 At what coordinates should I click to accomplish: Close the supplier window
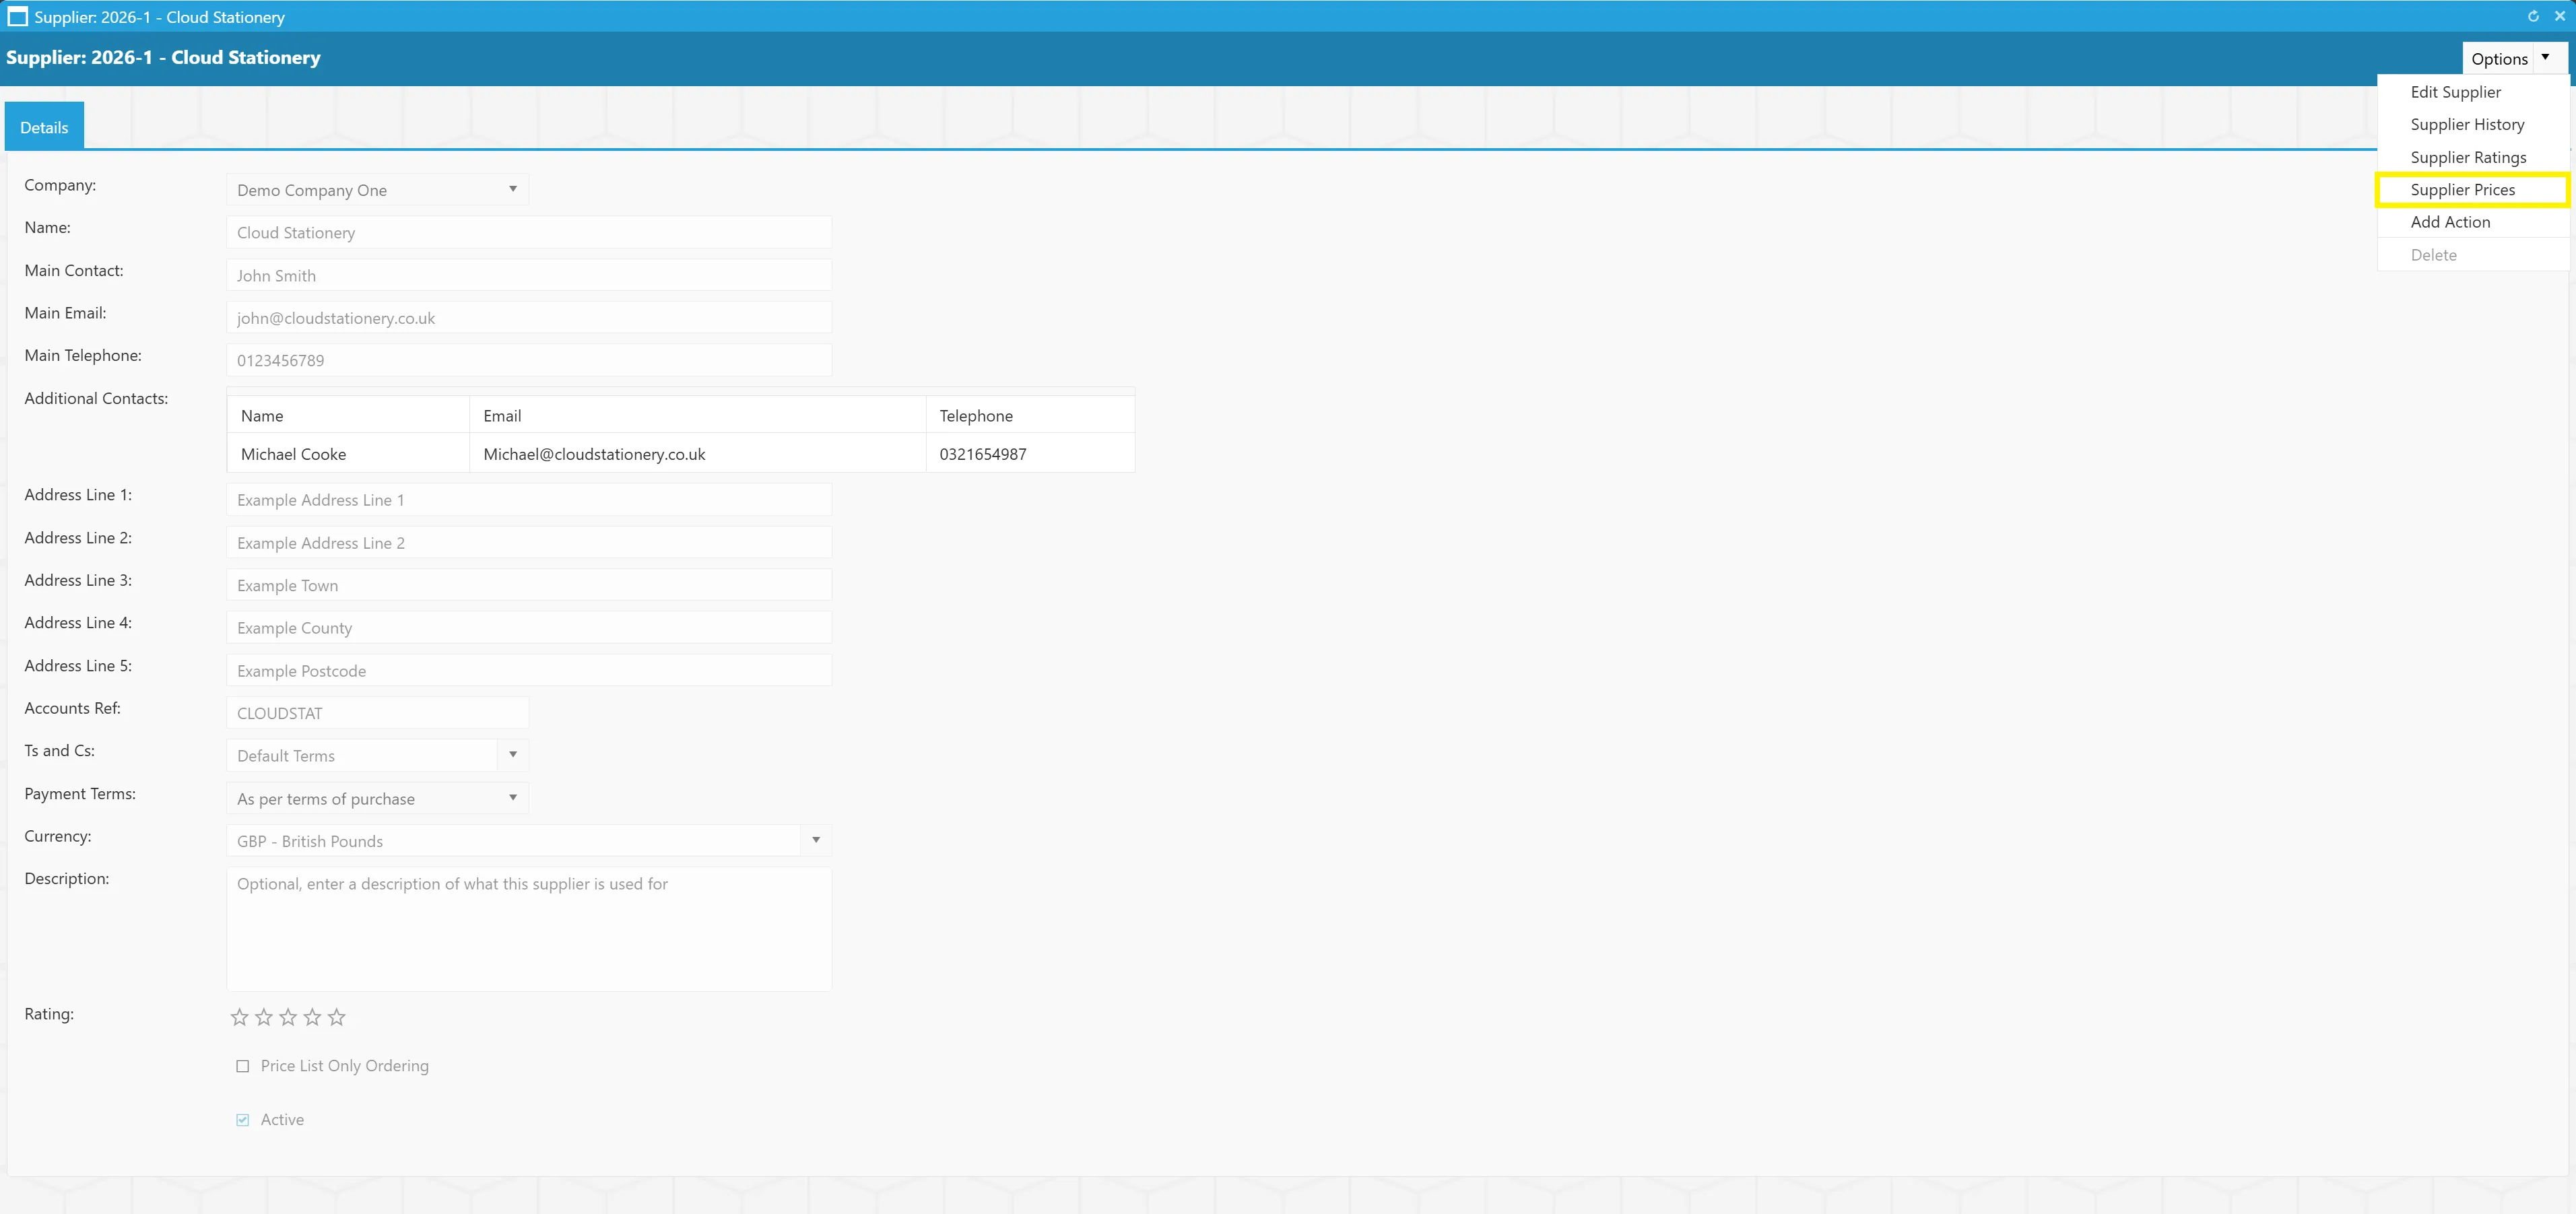(x=2560, y=16)
